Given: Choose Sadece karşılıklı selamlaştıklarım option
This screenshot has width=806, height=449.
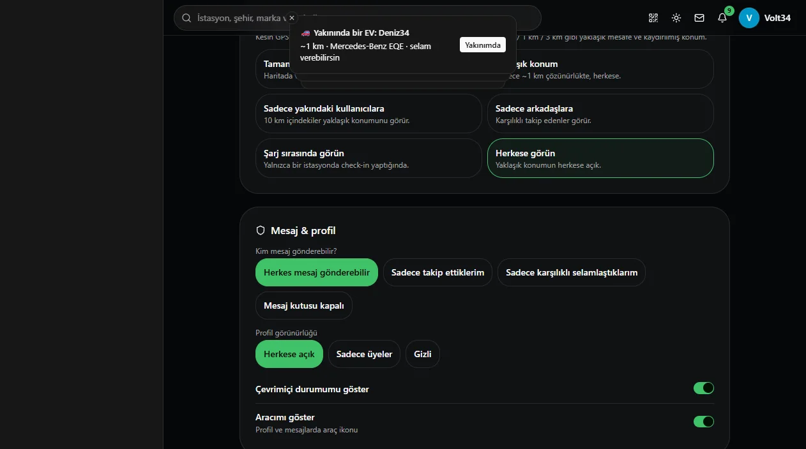Looking at the screenshot, I should 572,272.
